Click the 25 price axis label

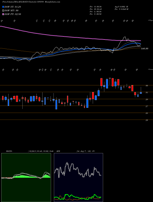(x=147, y=113)
